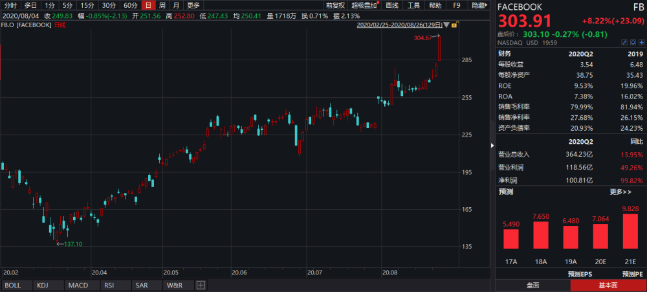This screenshot has height=292, width=647.
Task: Click the 20E EPS bar 7.064
Action: point(600,236)
